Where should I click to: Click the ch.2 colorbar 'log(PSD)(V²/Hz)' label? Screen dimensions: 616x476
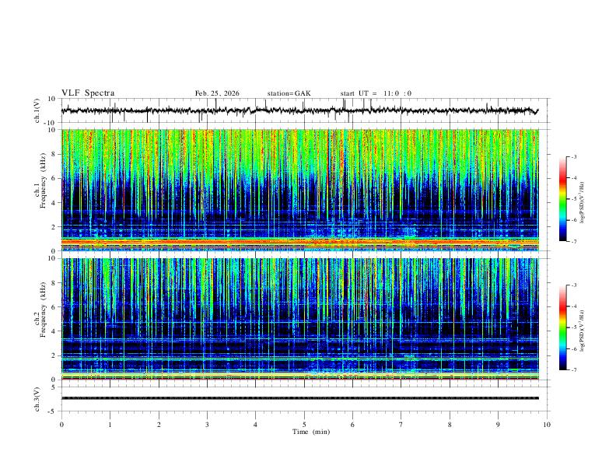pos(583,331)
